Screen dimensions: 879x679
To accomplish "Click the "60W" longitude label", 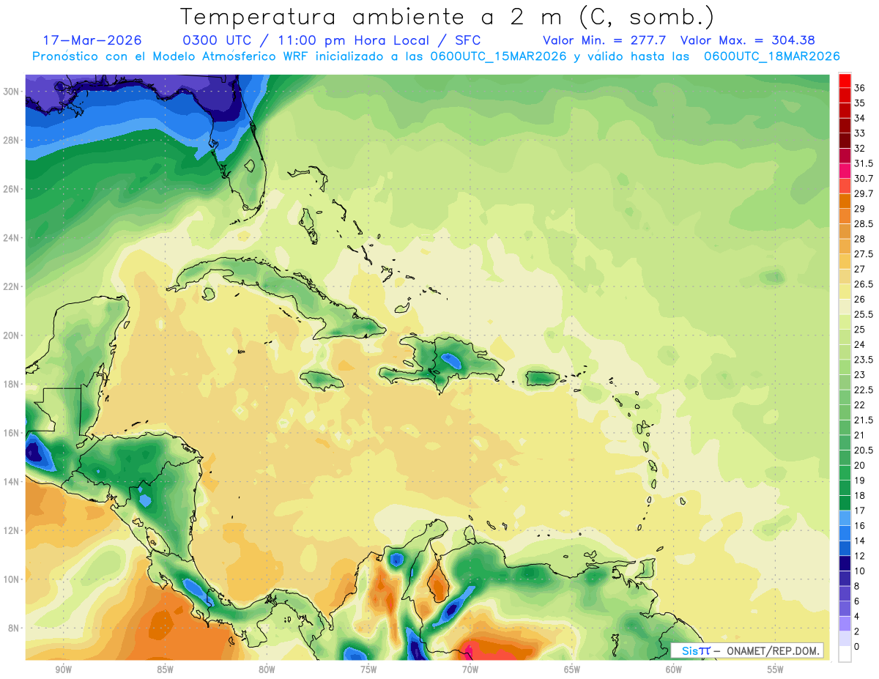I will pos(674,669).
